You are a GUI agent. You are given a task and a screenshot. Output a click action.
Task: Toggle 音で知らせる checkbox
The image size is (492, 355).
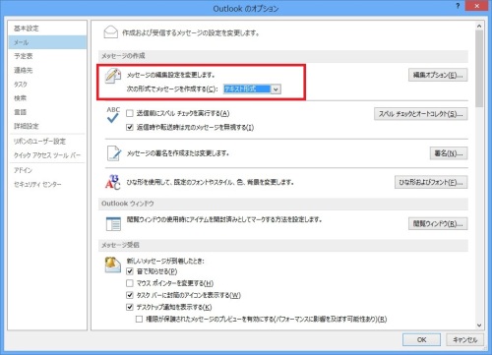click(130, 271)
